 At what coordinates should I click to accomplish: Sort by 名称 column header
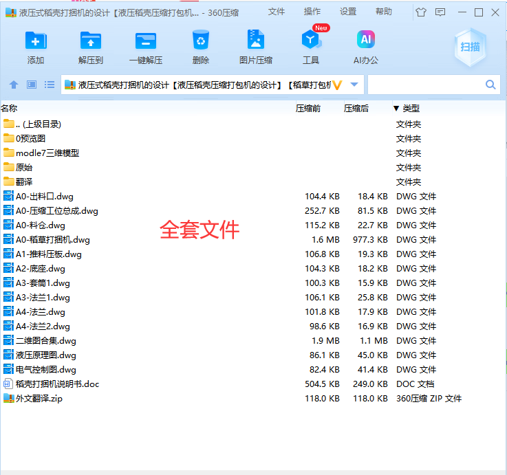[x=9, y=108]
